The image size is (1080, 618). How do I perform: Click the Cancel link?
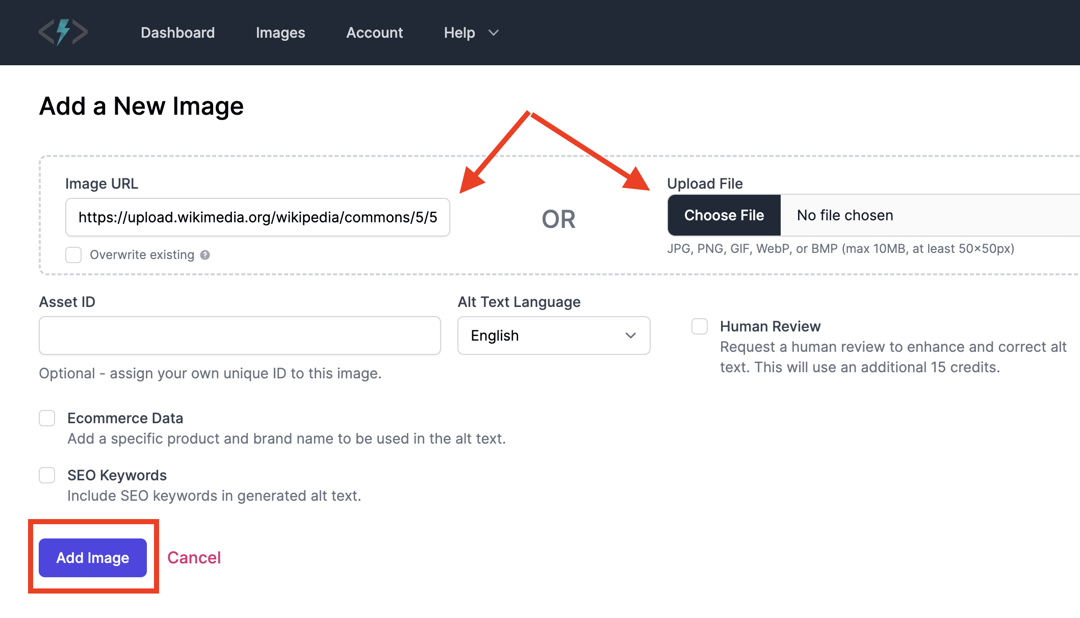(194, 558)
